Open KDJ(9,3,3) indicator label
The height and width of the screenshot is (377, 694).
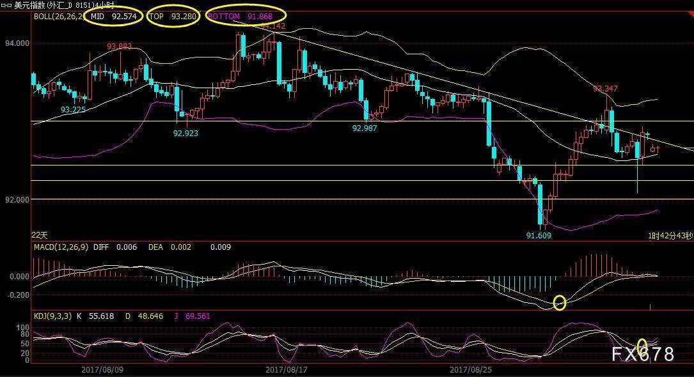click(x=52, y=316)
